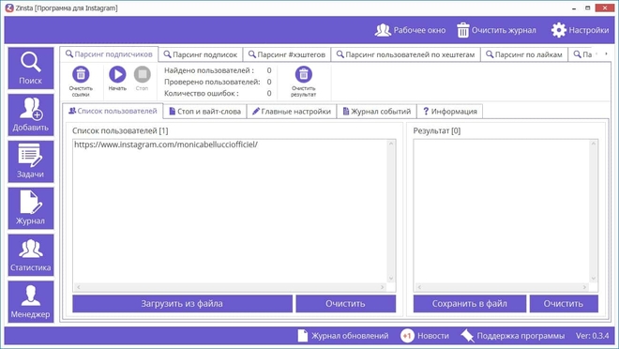
Task: Click Очистить under the user list
Action: click(x=346, y=304)
